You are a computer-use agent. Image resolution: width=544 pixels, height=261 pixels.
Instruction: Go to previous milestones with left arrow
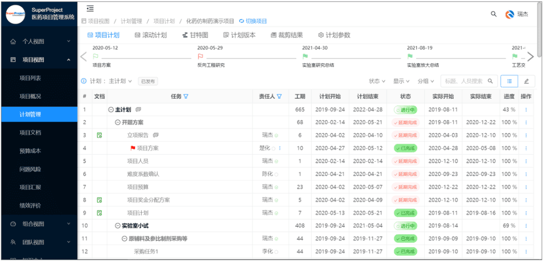coord(83,56)
